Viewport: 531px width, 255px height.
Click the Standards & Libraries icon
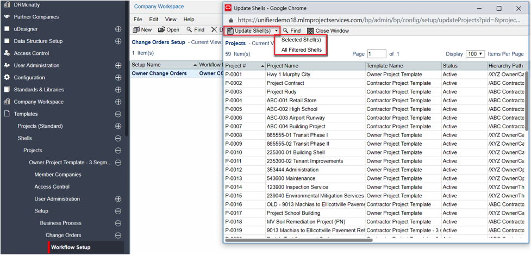[x=7, y=89]
